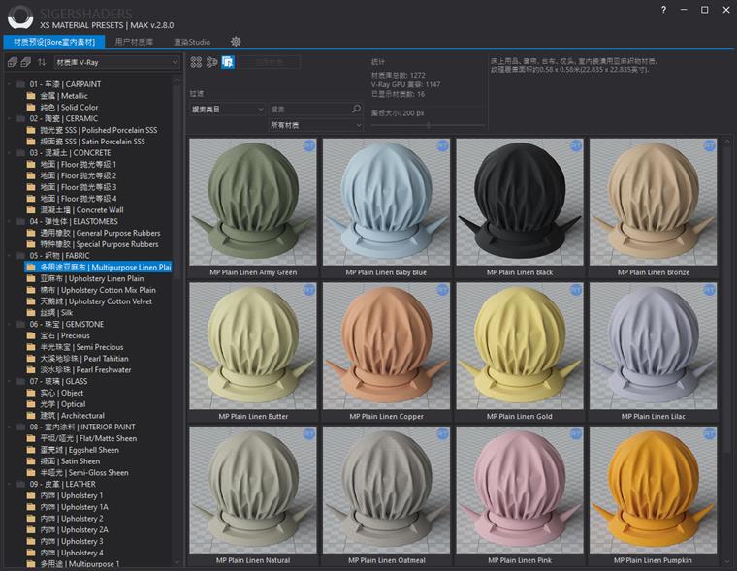Click the highlighted blue view mode icon

pos(228,62)
